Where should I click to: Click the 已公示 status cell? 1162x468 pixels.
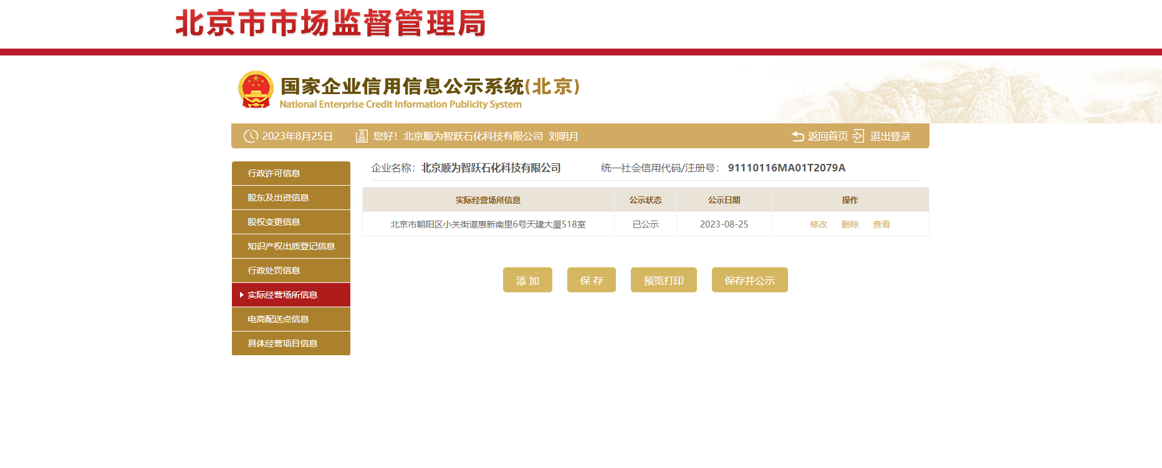[645, 224]
